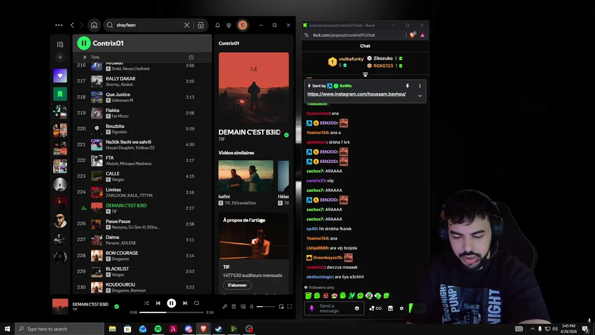Select track CALLE
Screen dimensions: 595x335
click(142, 176)
